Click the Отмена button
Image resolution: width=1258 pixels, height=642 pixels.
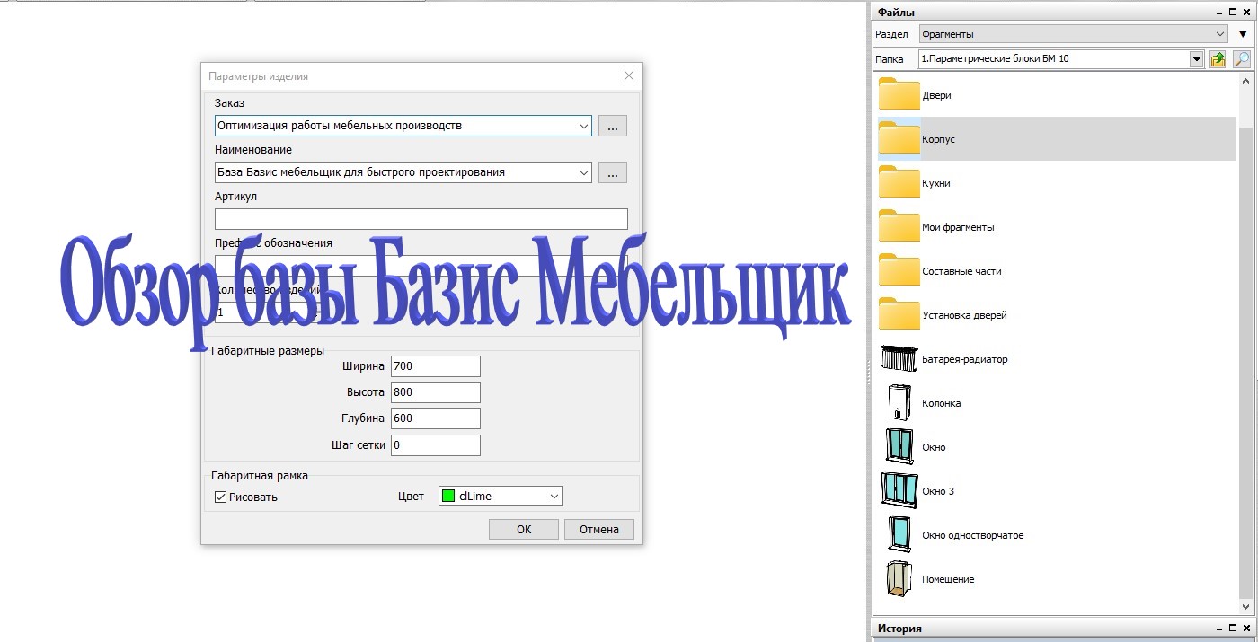[x=599, y=530]
